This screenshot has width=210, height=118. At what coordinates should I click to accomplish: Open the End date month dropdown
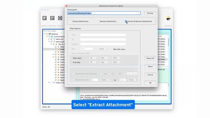click(105, 62)
